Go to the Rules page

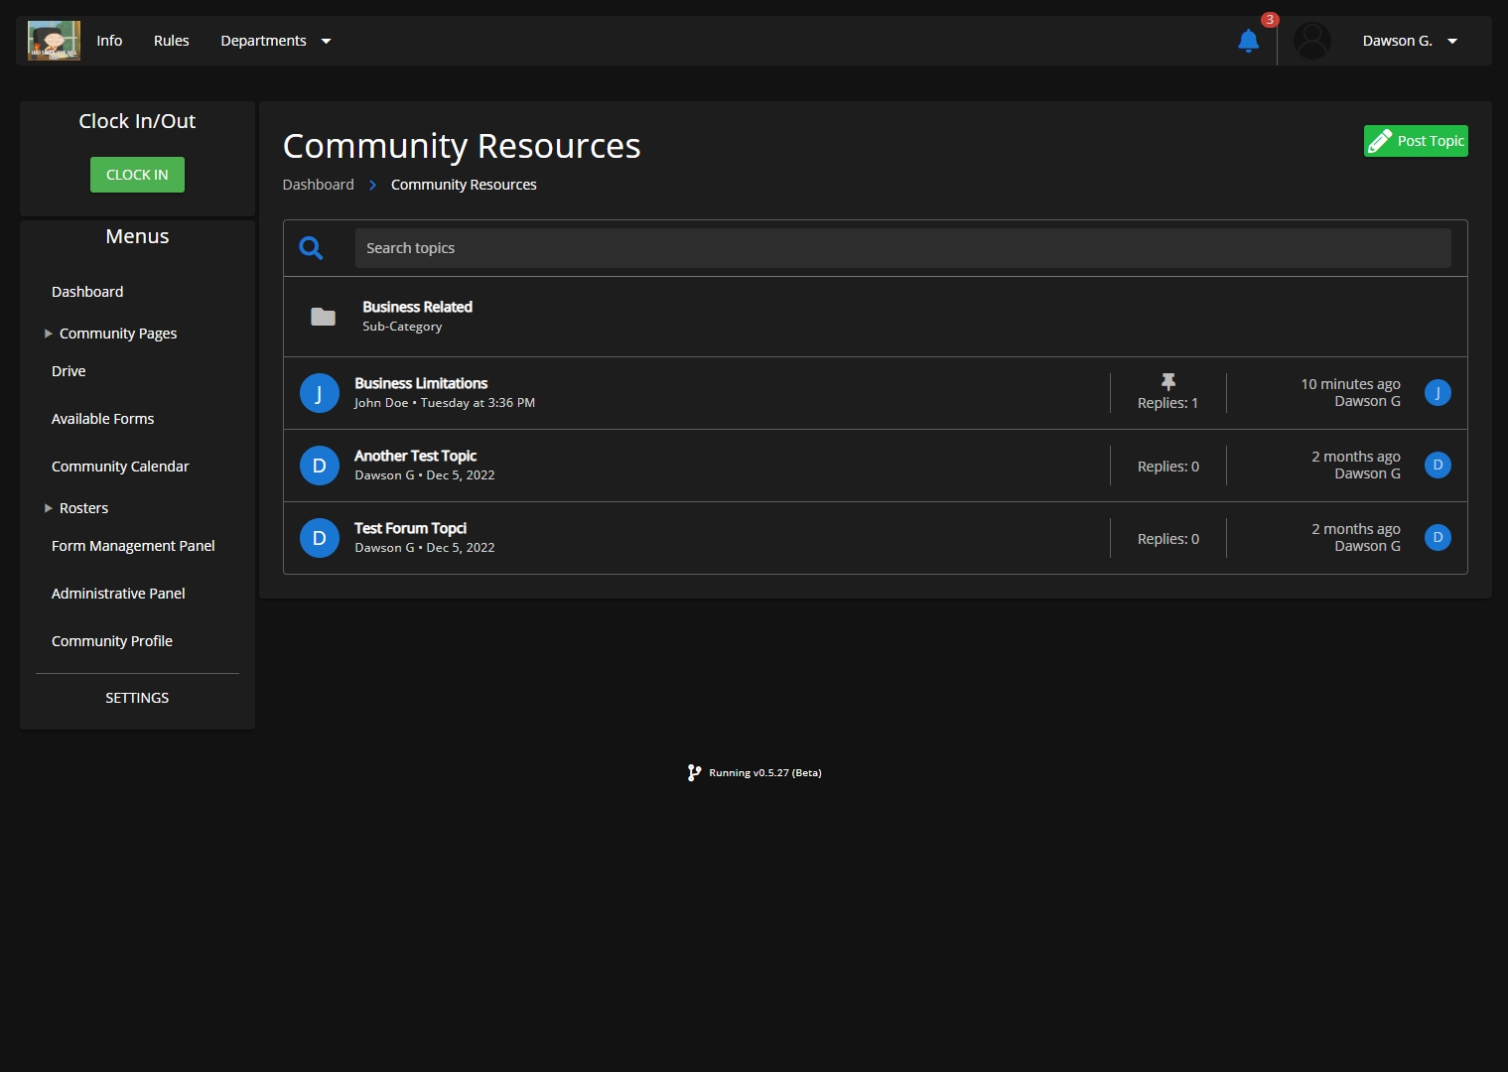(x=171, y=41)
